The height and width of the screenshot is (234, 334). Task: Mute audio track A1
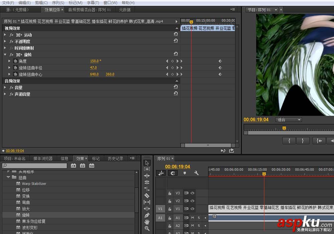point(193,218)
